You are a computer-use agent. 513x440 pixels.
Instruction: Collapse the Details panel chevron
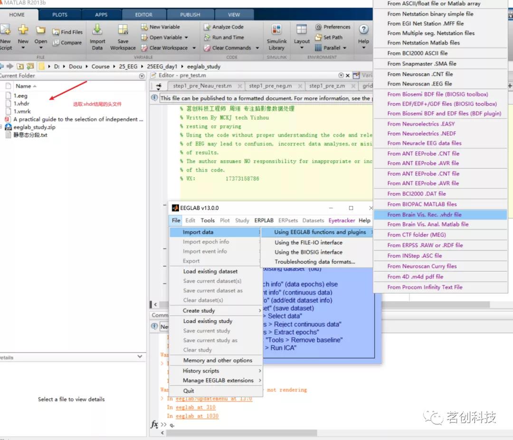pos(140,356)
